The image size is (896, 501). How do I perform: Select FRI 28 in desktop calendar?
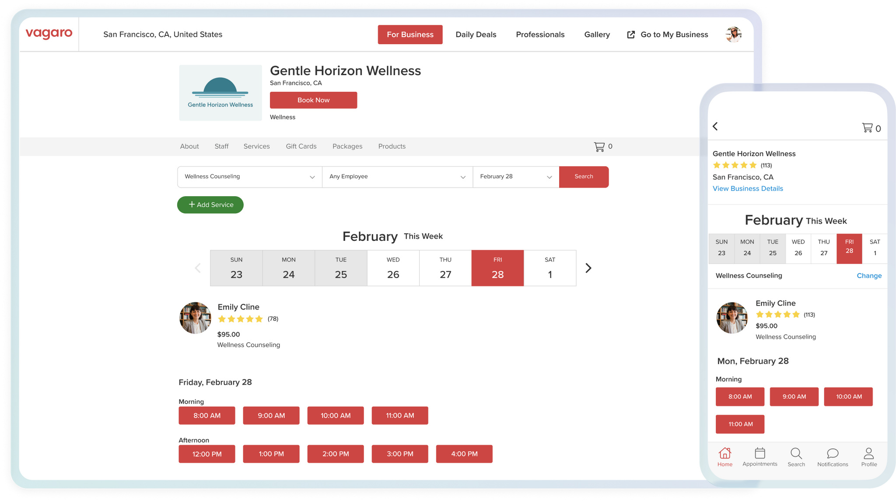point(497,268)
